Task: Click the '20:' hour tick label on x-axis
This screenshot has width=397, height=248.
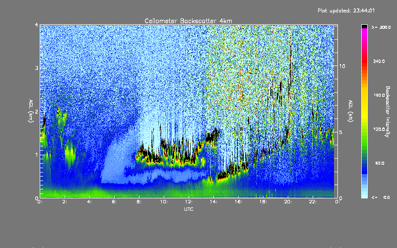Action: (x=288, y=202)
